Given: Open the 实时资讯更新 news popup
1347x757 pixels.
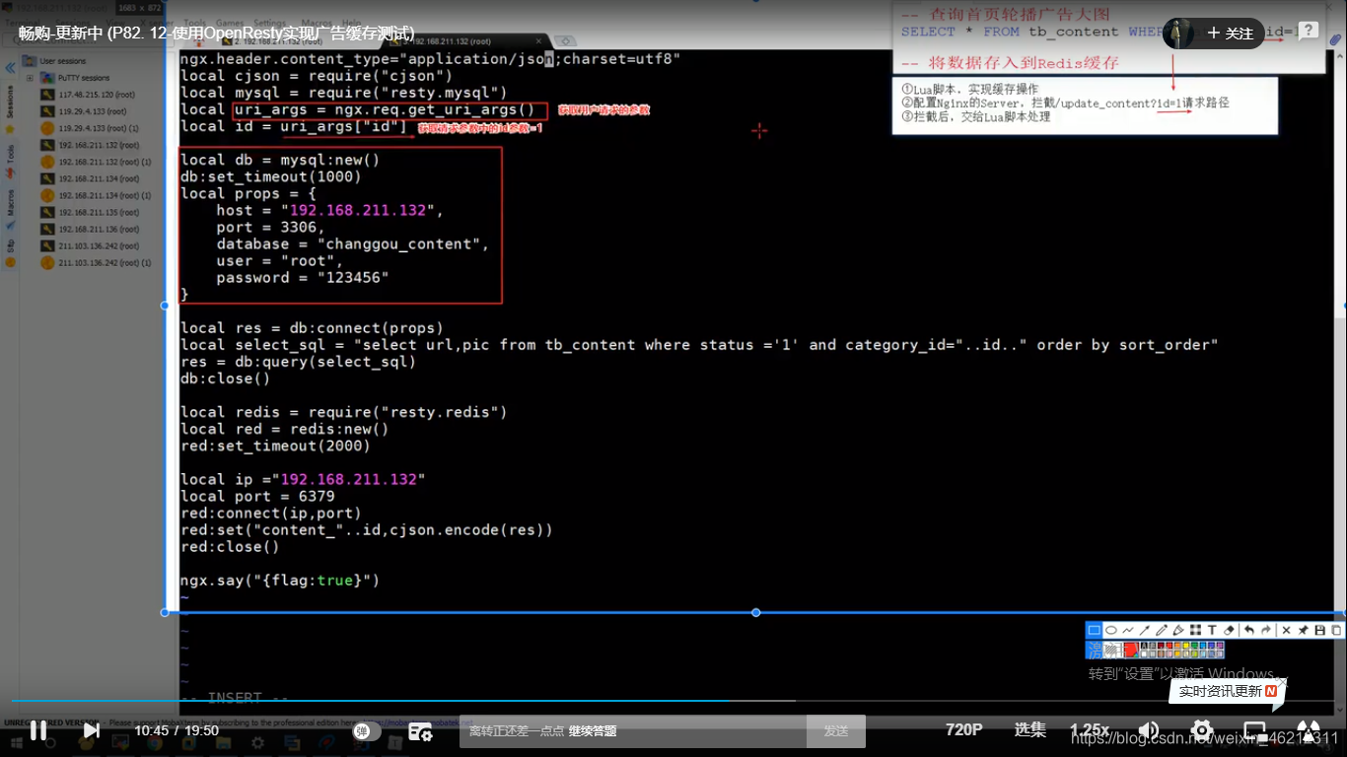Looking at the screenshot, I should pyautogui.click(x=1228, y=691).
